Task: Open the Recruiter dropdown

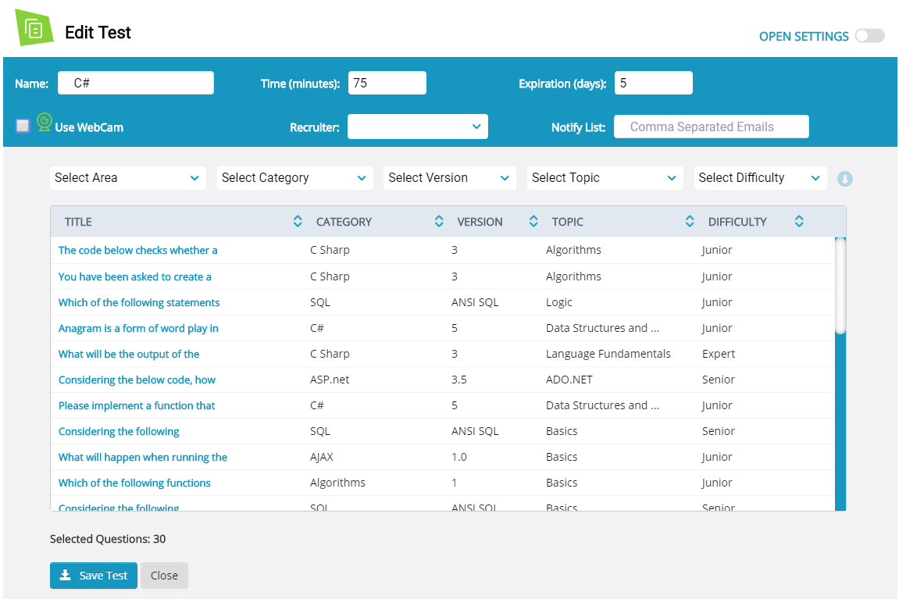Action: 418,127
